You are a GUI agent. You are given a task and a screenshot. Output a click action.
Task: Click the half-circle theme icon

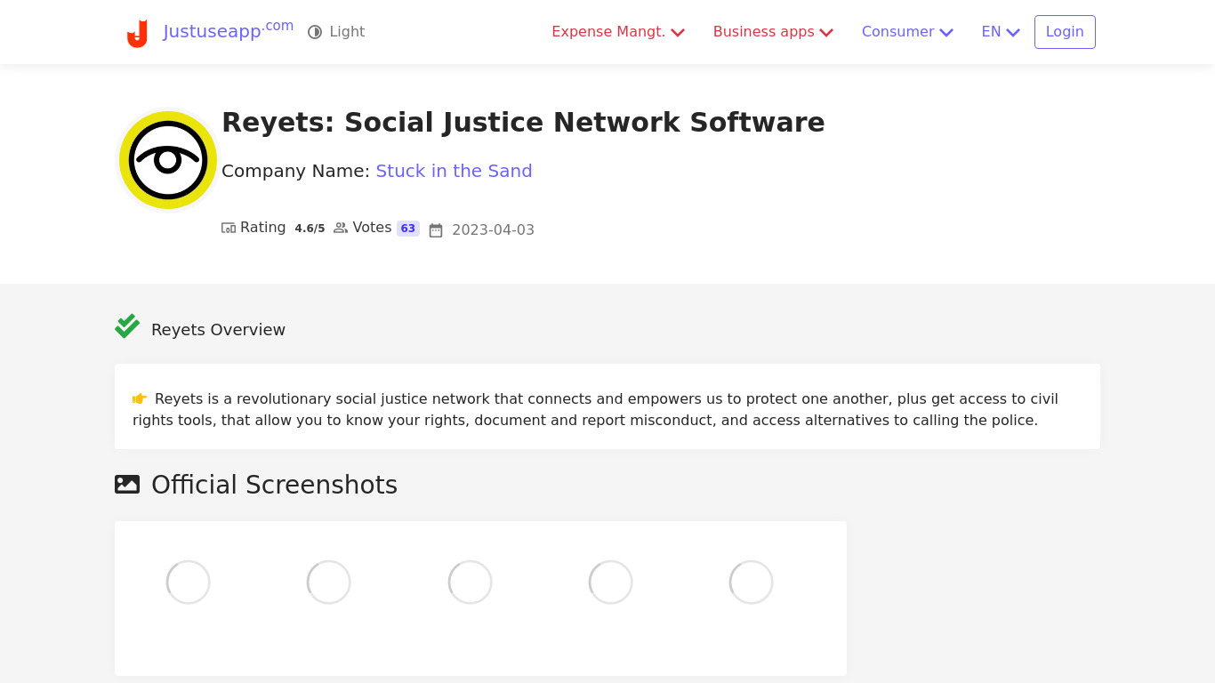pos(315,32)
